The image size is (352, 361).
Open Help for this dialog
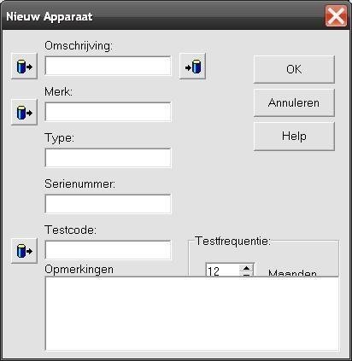coord(294,137)
